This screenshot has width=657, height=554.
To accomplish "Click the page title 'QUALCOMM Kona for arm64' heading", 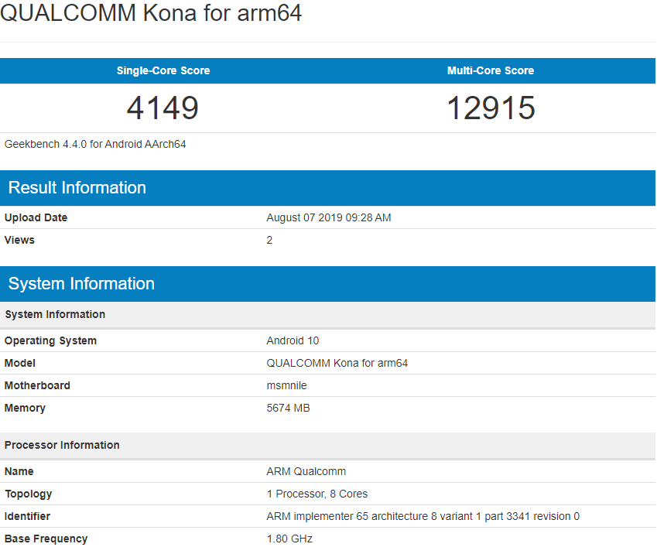I will click(151, 12).
